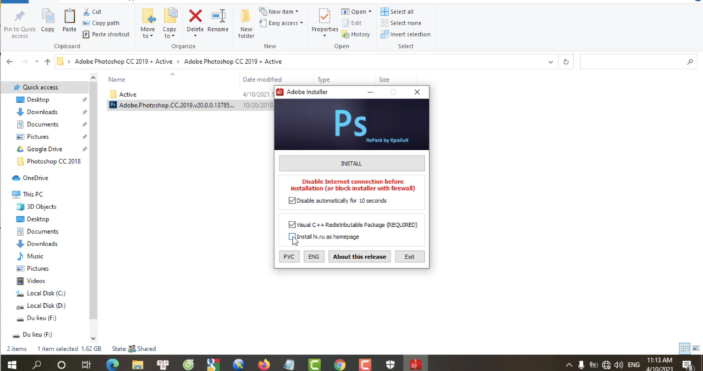Screen dimensions: 703x371
Task: Go up one folder level
Action: [47, 62]
